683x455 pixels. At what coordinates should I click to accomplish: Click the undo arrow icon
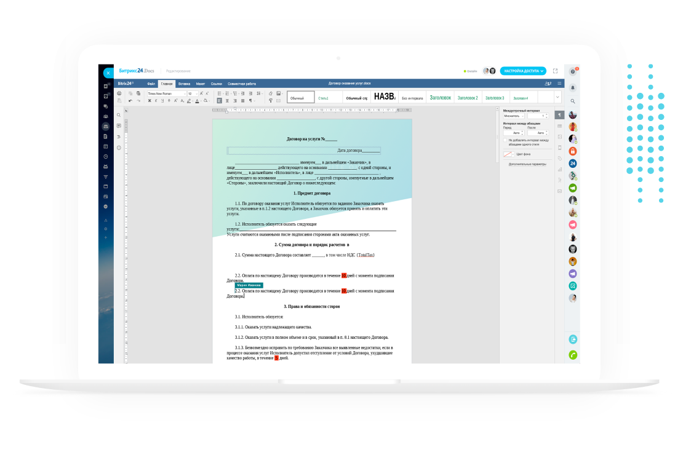point(130,101)
